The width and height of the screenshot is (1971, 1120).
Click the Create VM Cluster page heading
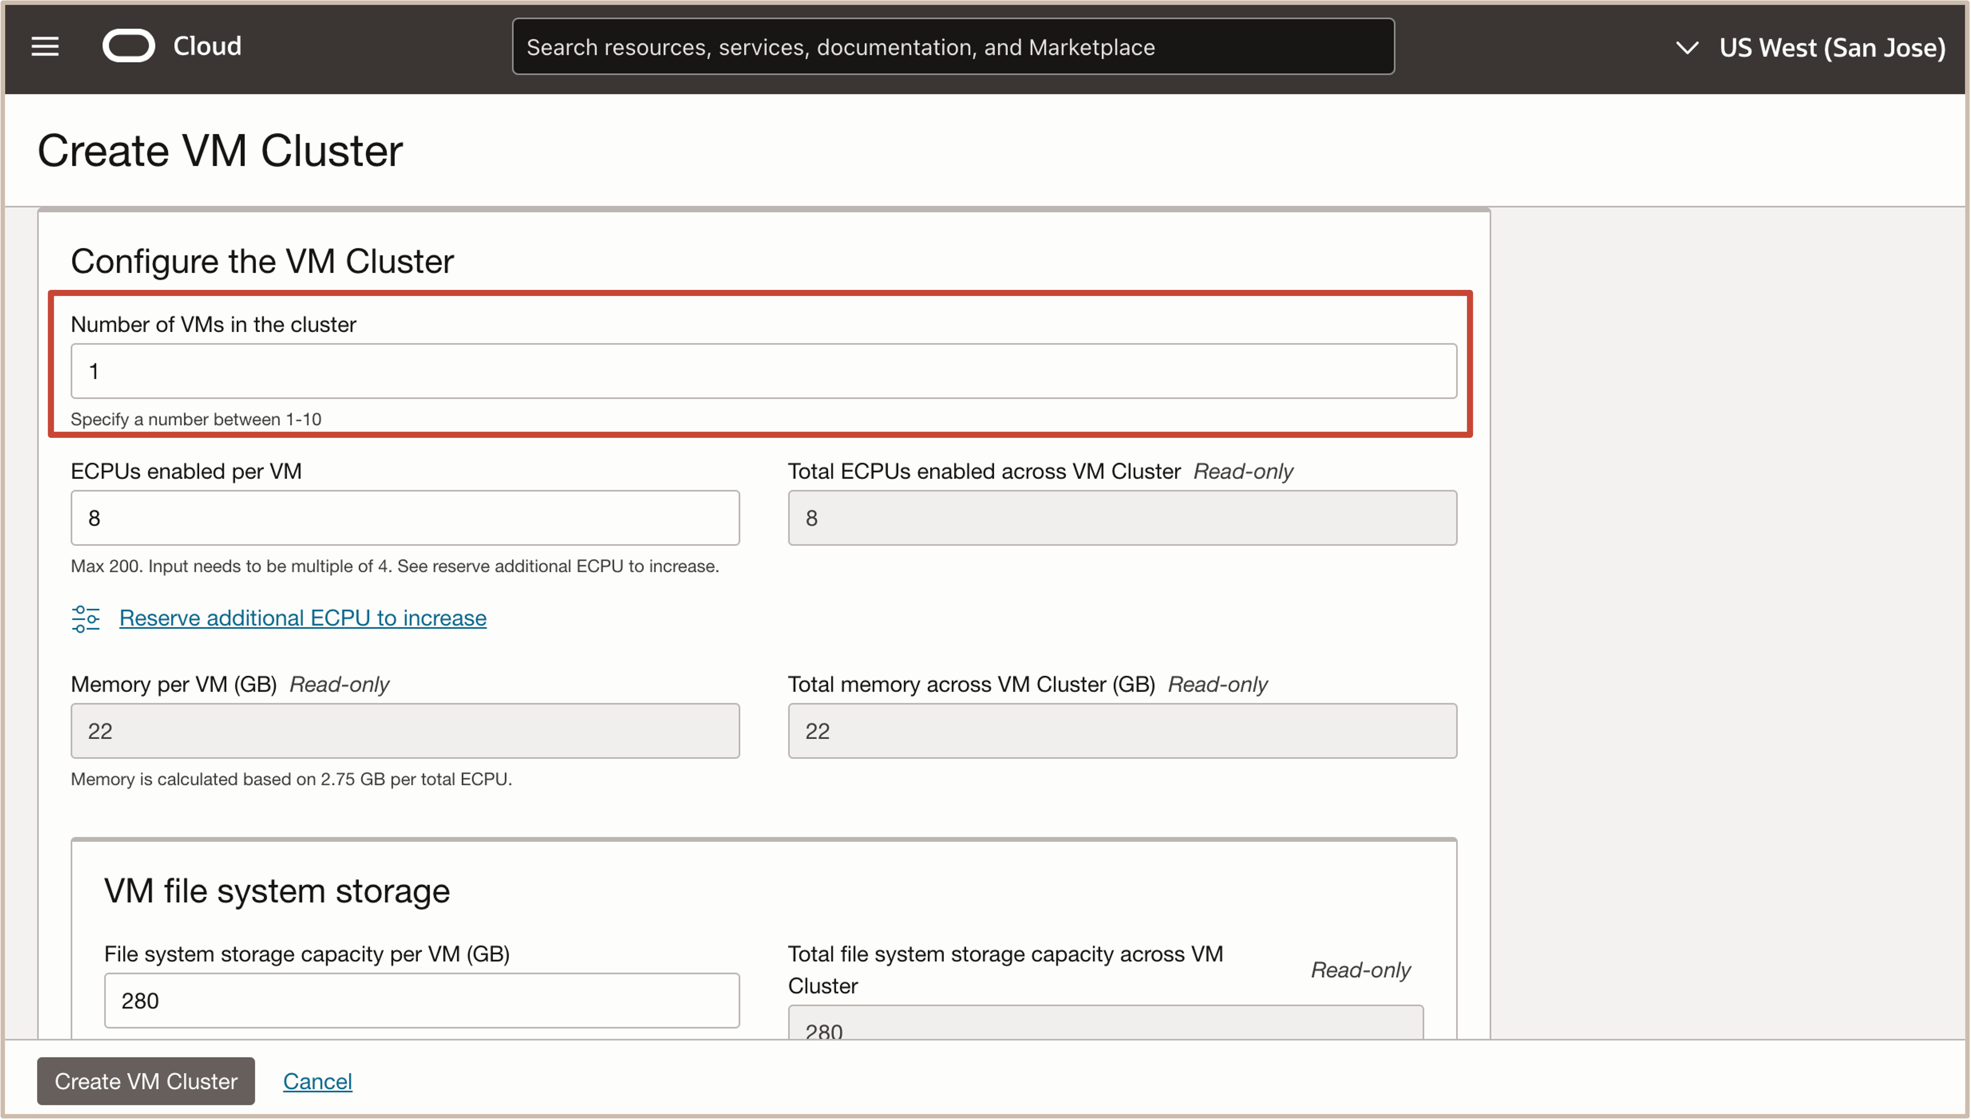[x=220, y=151]
